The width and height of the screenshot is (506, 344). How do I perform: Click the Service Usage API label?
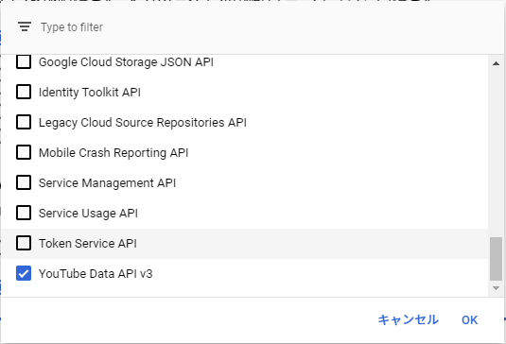[88, 214]
